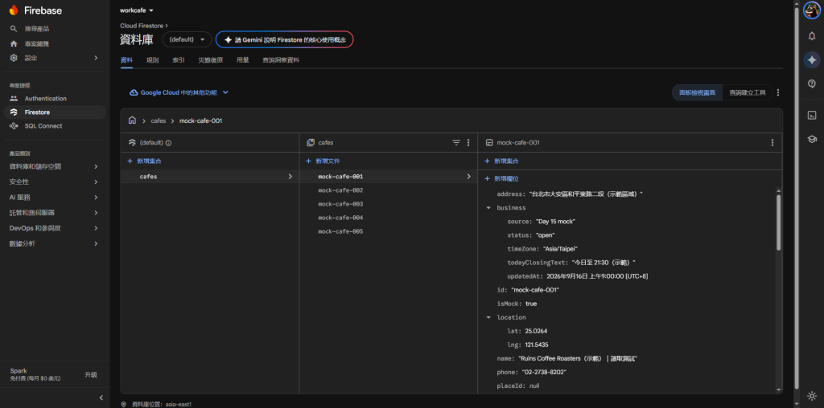Switch to the 規則 tab
Screen dimensions: 824x408
(x=152, y=60)
